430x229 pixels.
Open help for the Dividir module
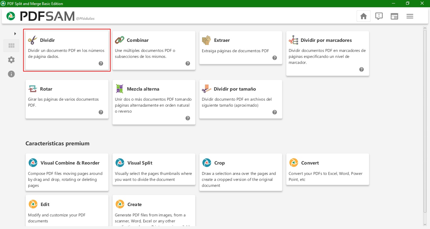[x=101, y=63]
